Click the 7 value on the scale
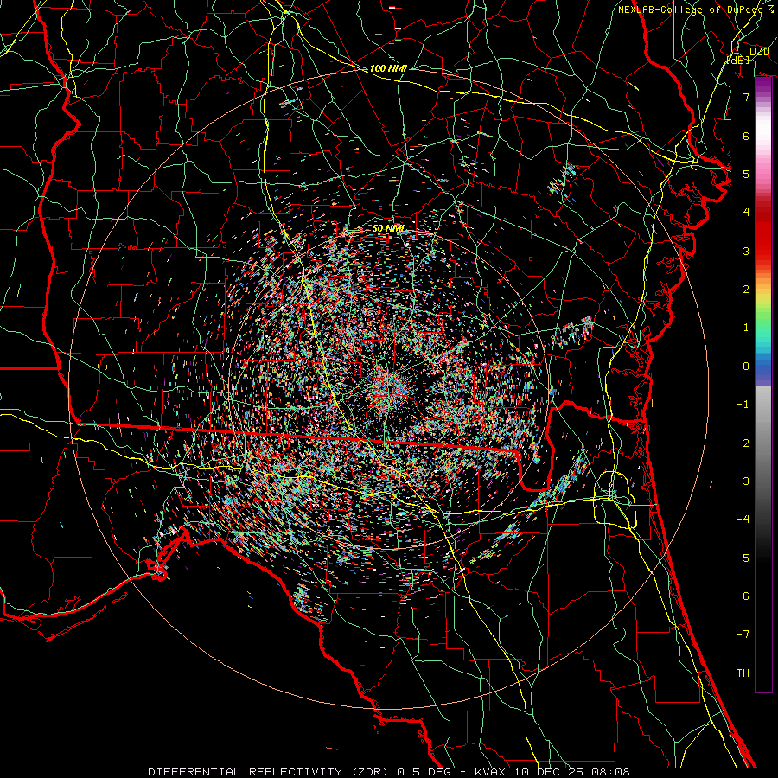Viewport: 778px width, 778px height. (x=746, y=97)
